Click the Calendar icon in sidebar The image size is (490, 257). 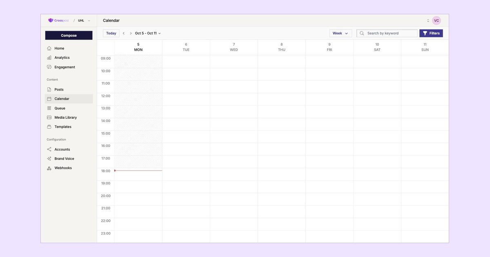pyautogui.click(x=49, y=99)
